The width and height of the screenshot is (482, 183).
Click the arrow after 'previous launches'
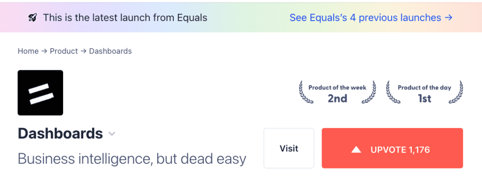click(449, 17)
